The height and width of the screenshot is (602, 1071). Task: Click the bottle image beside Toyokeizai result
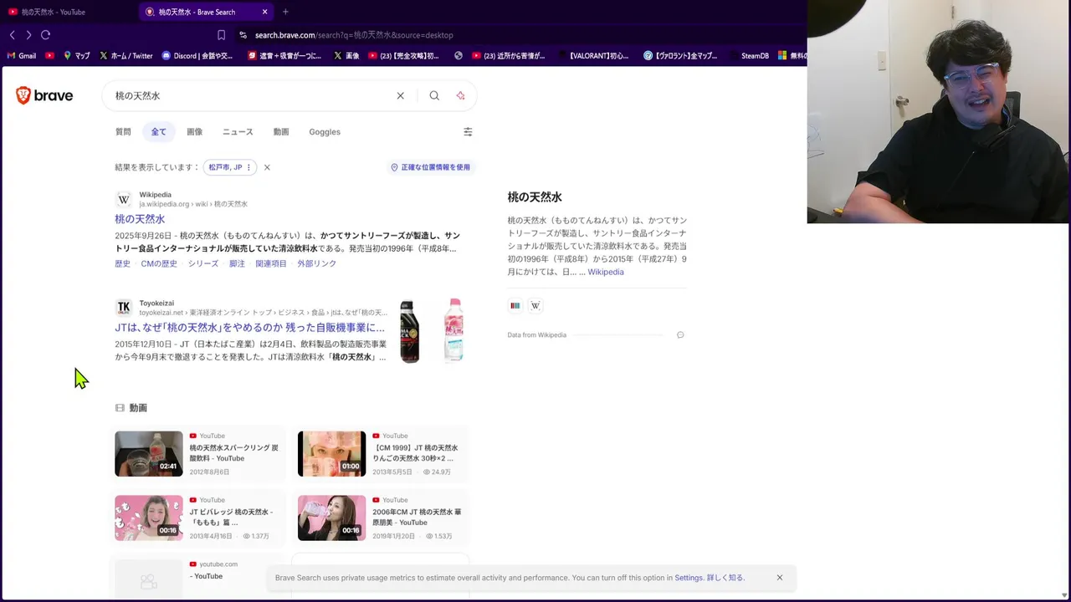pos(432,331)
